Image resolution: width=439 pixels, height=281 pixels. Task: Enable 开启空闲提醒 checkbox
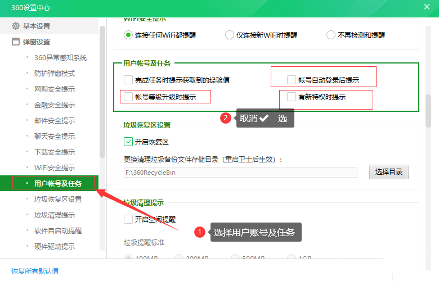(x=128, y=219)
